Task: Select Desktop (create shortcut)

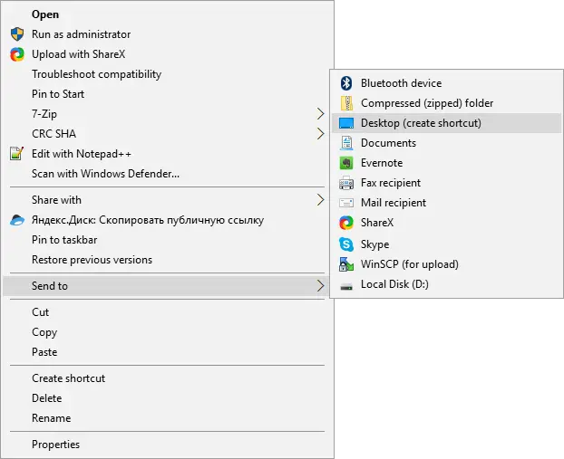Action: pyautogui.click(x=446, y=123)
